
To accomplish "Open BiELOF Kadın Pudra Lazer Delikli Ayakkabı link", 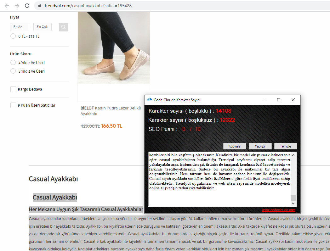I will point(111,111).
